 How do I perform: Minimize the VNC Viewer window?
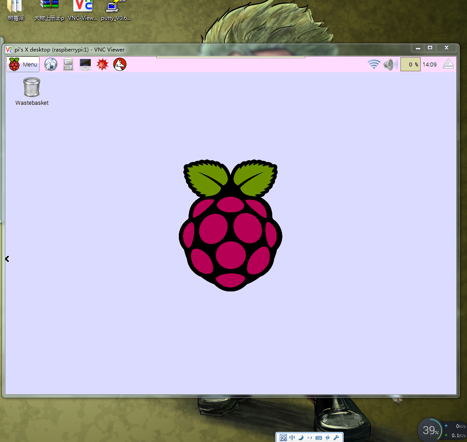[418, 48]
